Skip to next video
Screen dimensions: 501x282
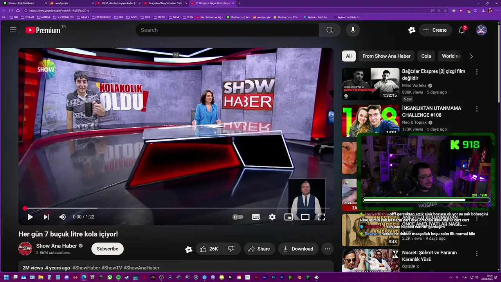point(46,217)
